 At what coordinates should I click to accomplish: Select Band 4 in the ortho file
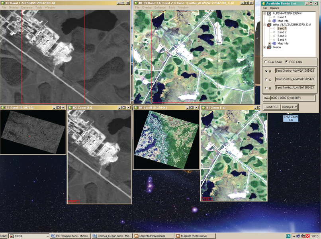pyautogui.click(x=282, y=40)
